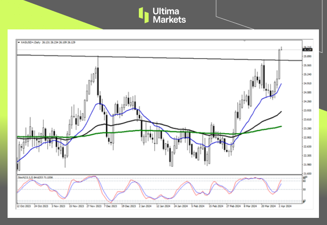Click the small arrow beside XAGUSD label
Image resolution: width=327 pixels, height=225 pixels.
[18, 42]
